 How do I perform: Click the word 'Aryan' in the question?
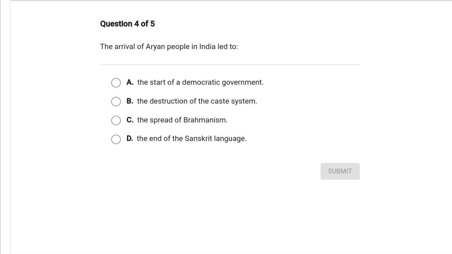[155, 47]
